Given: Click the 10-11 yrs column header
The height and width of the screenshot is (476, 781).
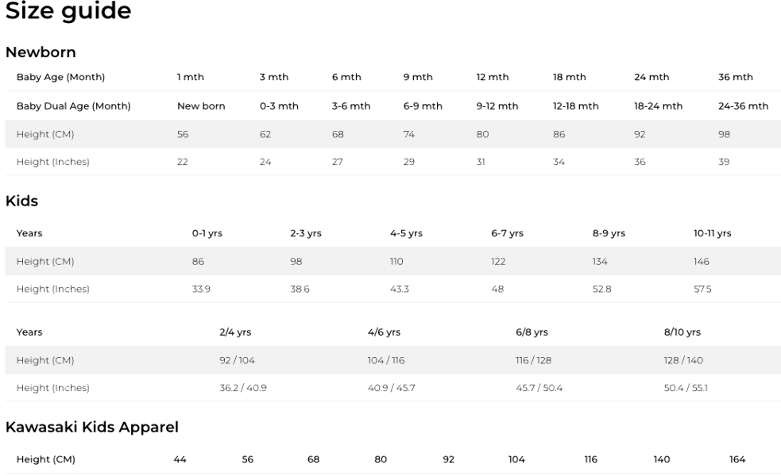Looking at the screenshot, I should pos(712,233).
